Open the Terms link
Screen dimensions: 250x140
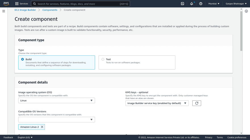click(x=220, y=137)
